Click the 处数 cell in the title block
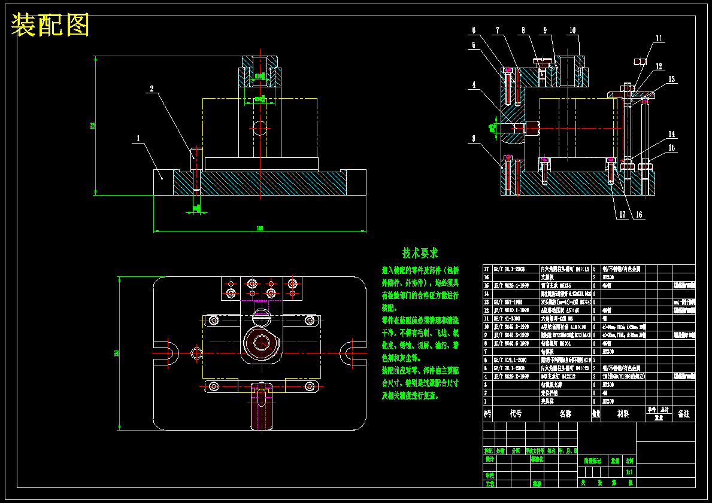This screenshot has width=712, height=503. coord(501,452)
